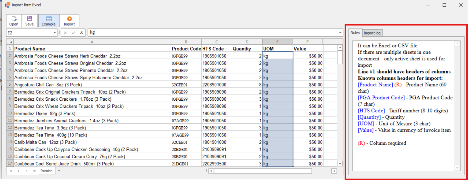Open the cell name box dropdown
Viewport: 468px width, 180px height.
pyautogui.click(x=54, y=33)
